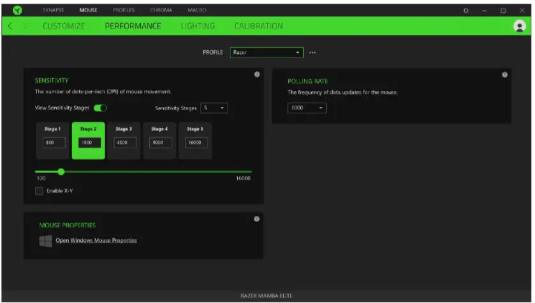Select the Stage 3 sensitivity card
This screenshot has height=303, width=535.
coord(124,141)
